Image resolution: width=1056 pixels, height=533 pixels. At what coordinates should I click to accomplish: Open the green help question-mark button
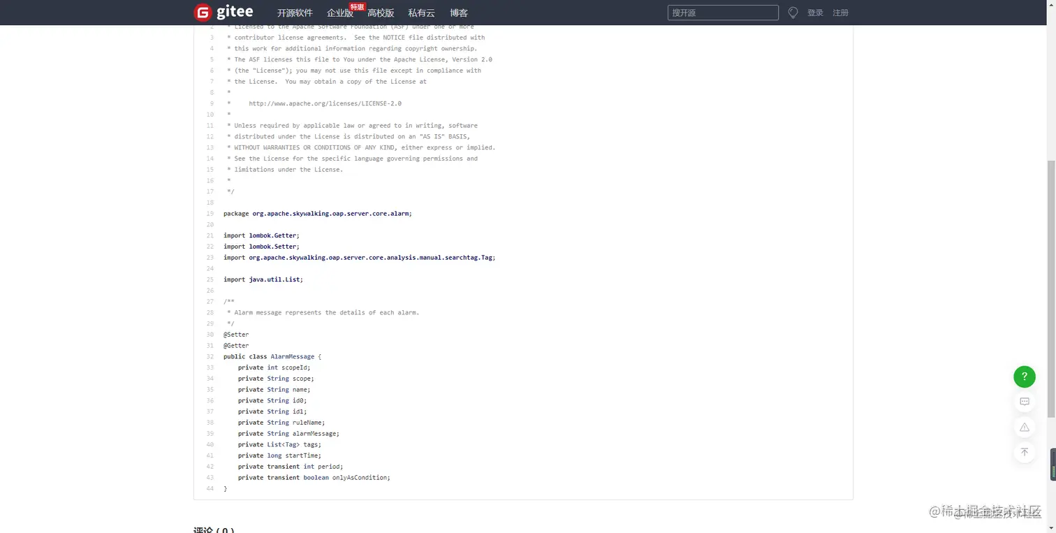point(1025,377)
